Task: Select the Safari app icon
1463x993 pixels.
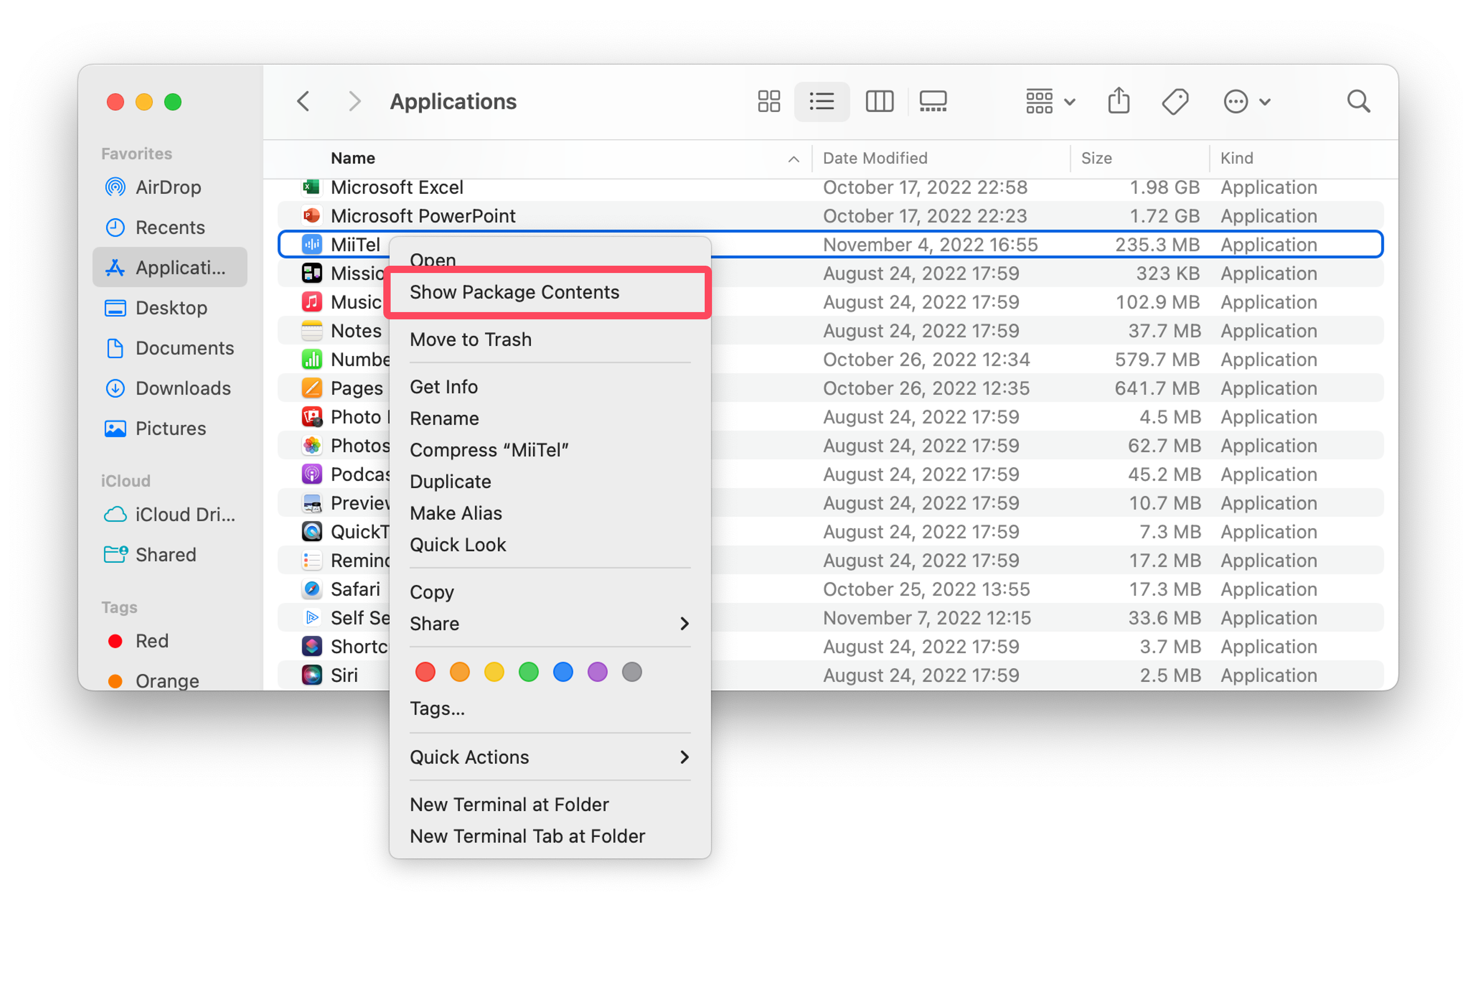Action: 311,589
